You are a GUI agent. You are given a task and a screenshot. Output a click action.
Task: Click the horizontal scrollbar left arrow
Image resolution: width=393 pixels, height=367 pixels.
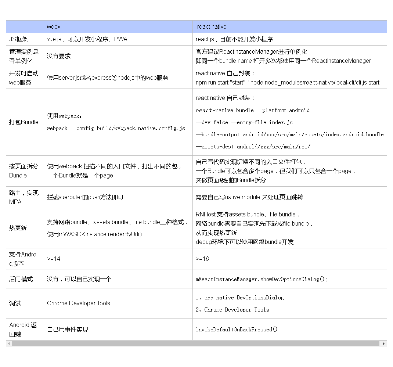pos(9,344)
